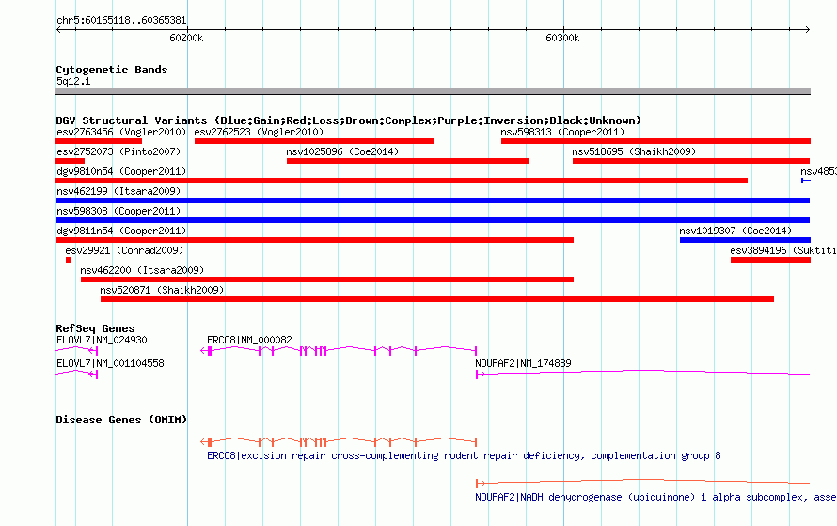
Task: Click the esv3894196 red variant bar
Action: click(x=770, y=260)
